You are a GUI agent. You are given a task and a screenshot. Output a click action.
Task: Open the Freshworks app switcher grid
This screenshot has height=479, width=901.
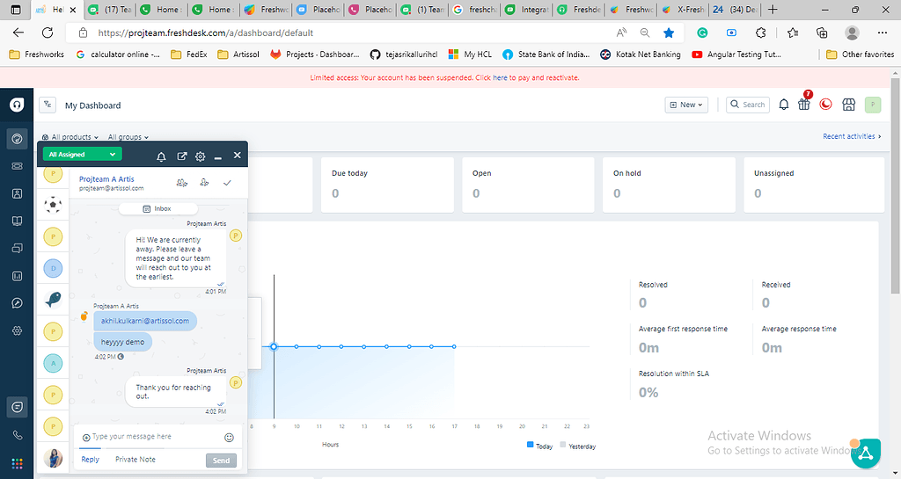(17, 463)
